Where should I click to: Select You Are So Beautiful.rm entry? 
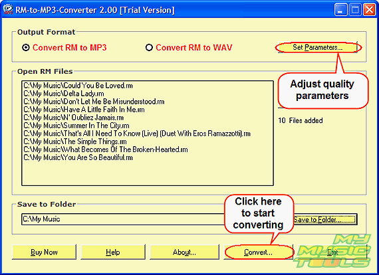point(78,157)
